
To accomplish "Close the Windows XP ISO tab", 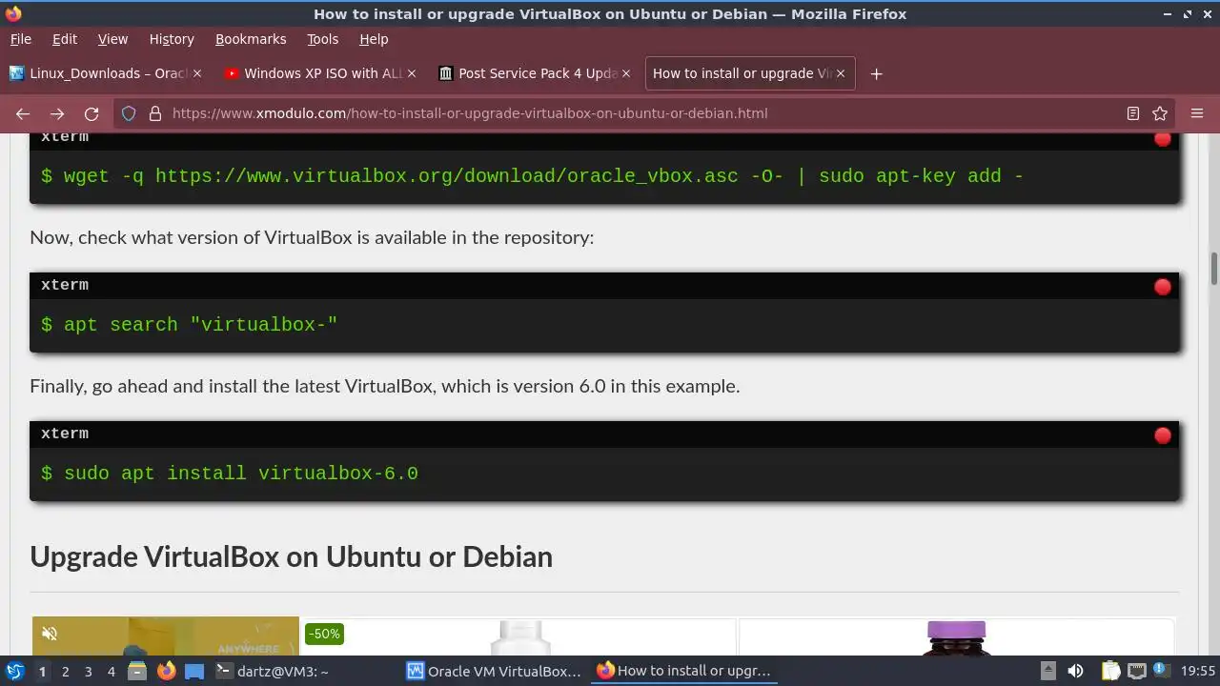I will click(x=412, y=73).
